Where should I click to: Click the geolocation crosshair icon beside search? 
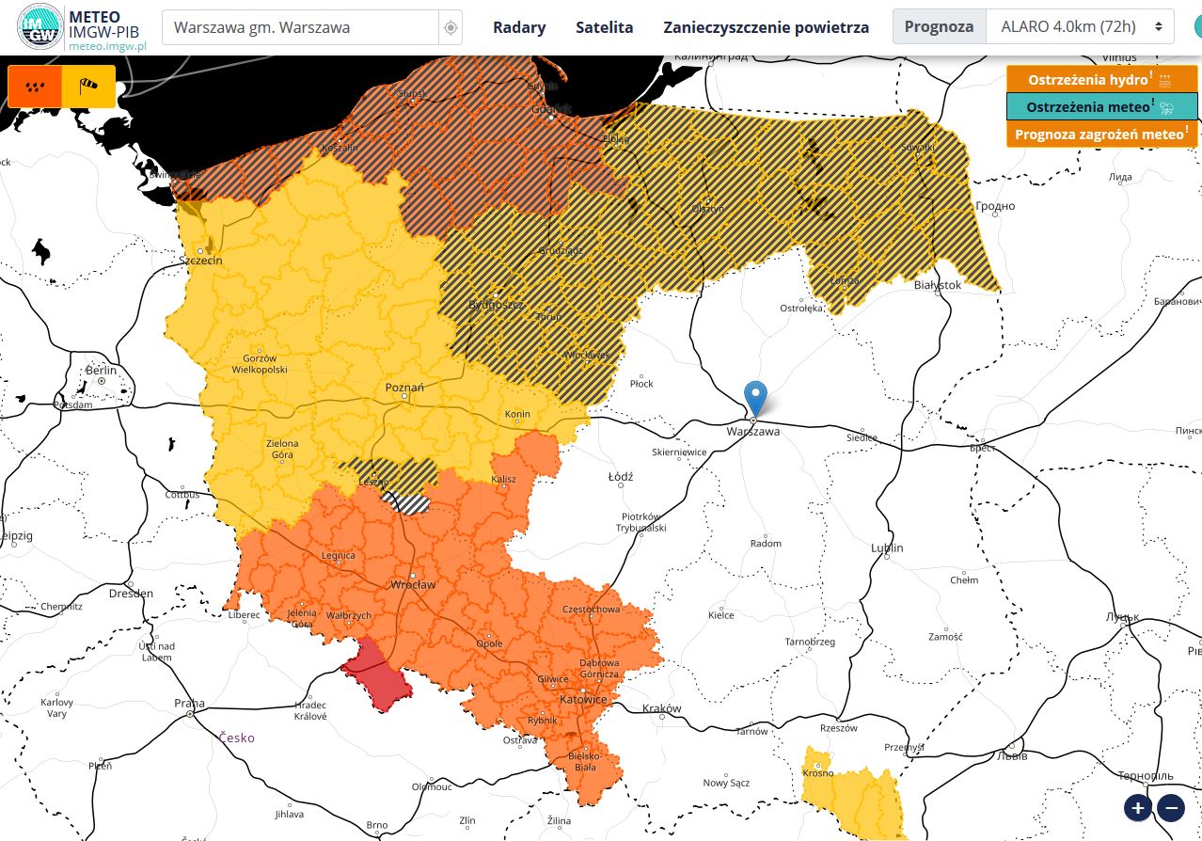pos(451,28)
